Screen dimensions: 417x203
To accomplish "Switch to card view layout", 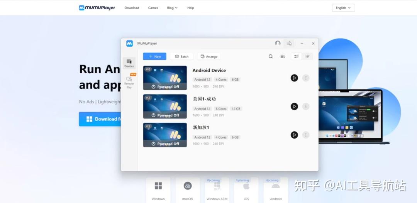I will (297, 56).
